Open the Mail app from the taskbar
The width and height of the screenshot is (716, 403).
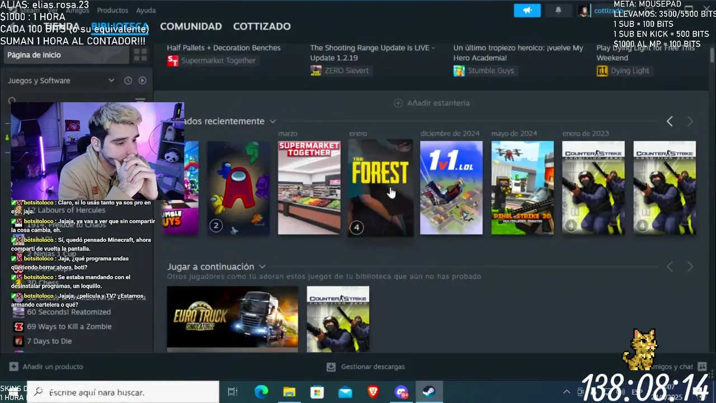tap(345, 392)
